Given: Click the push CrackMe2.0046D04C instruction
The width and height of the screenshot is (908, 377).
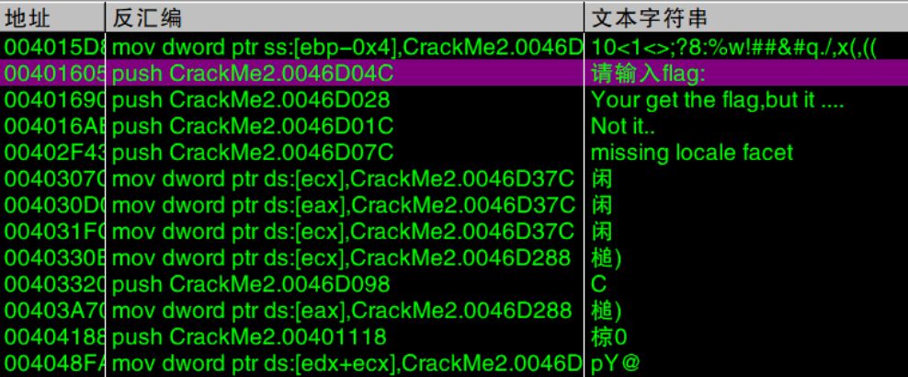Looking at the screenshot, I should point(252,73).
